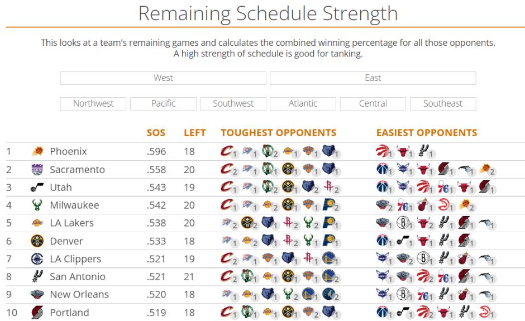
Task: Click the Denver Nuggets team logo
Action: click(37, 241)
